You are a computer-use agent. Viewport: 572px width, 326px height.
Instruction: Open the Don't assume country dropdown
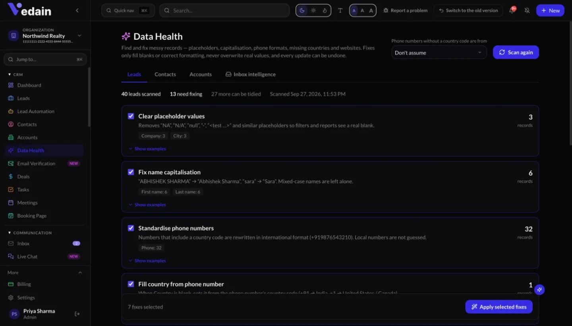point(439,52)
